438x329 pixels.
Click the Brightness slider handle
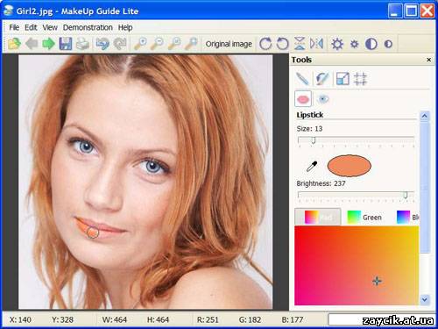[406, 195]
